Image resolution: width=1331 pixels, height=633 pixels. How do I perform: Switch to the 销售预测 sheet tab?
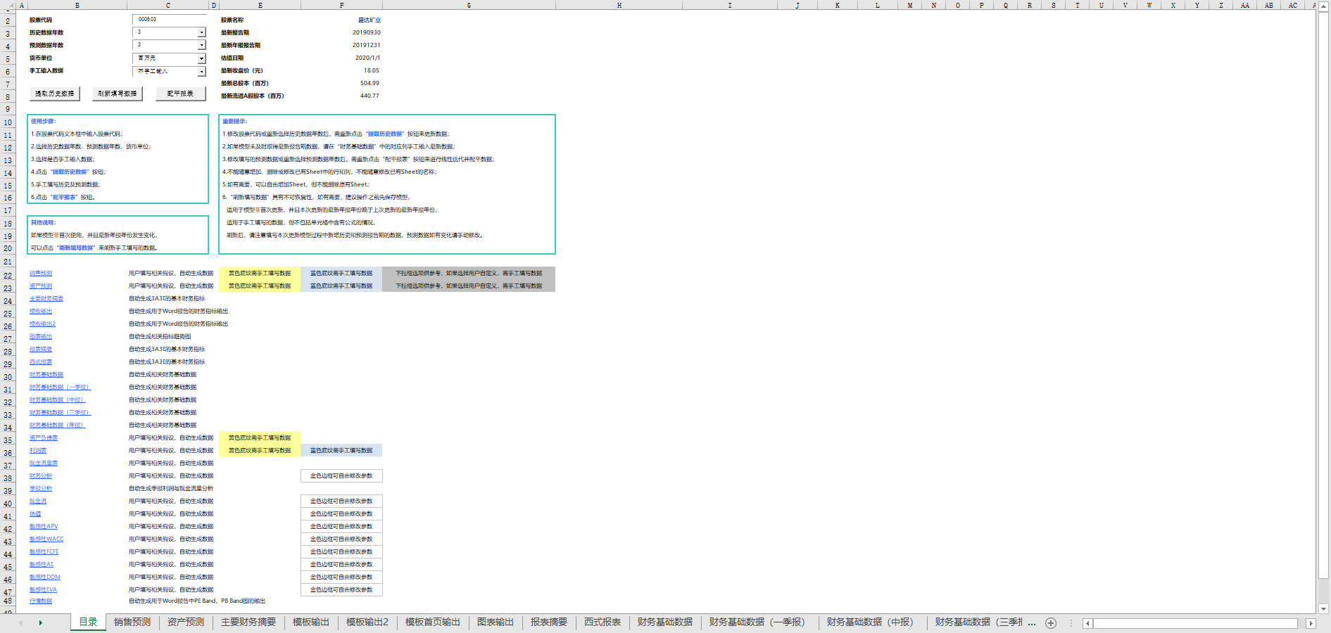click(x=132, y=622)
